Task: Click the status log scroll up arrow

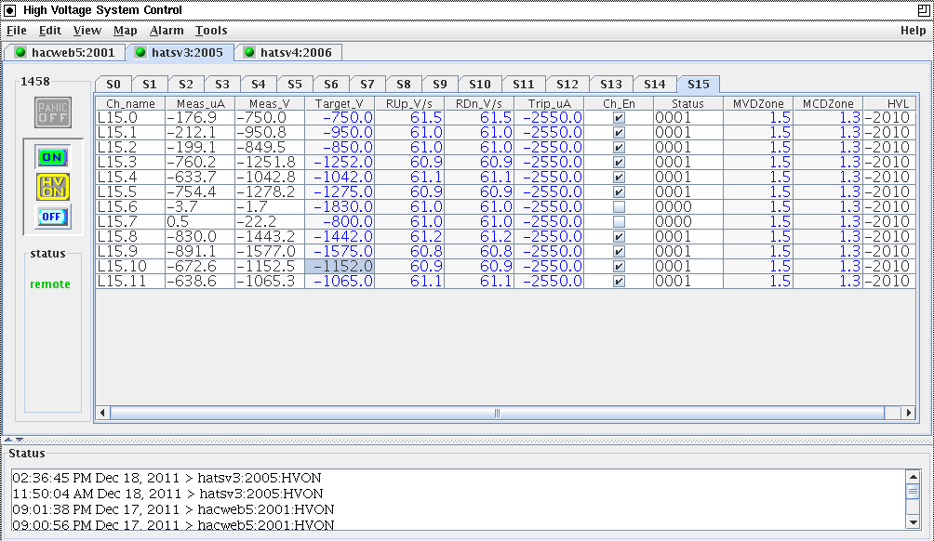Action: [x=913, y=477]
